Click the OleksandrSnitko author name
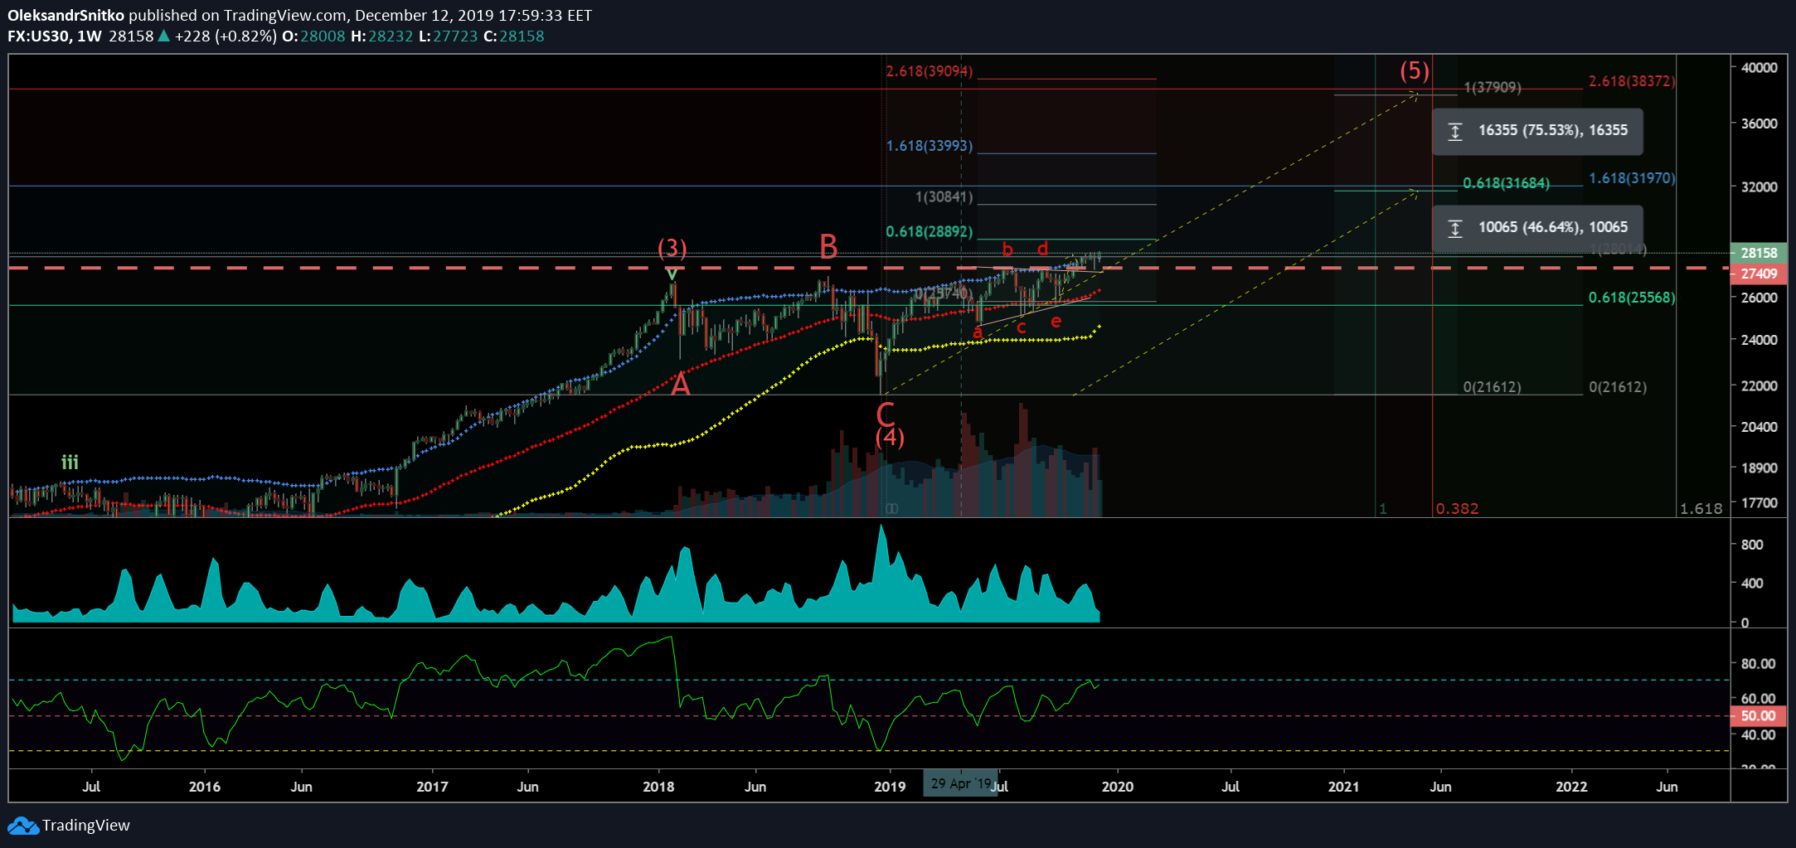This screenshot has width=1796, height=848. click(x=66, y=15)
